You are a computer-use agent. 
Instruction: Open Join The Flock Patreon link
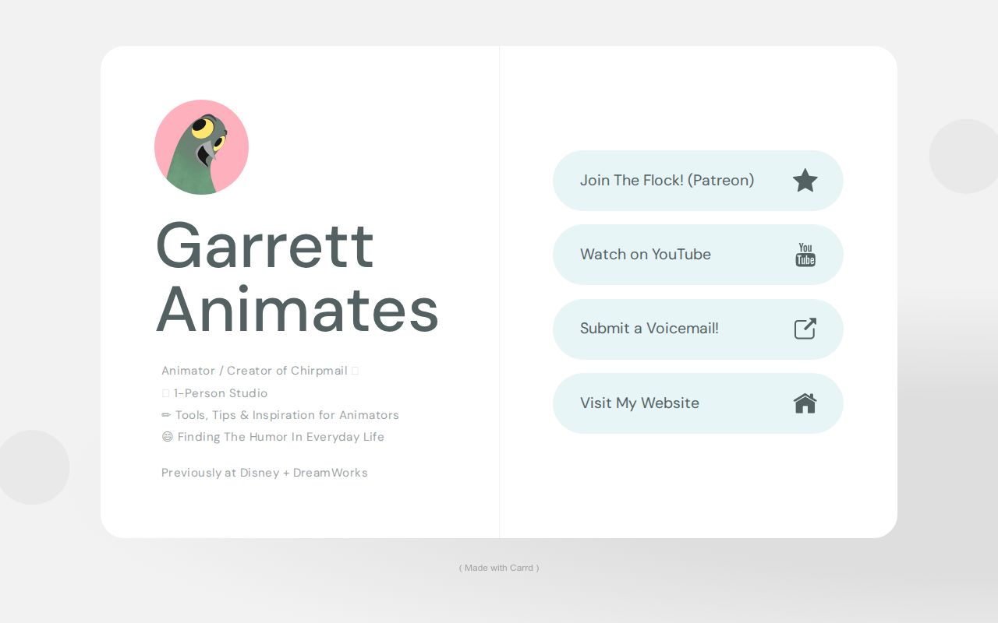pyautogui.click(x=698, y=180)
